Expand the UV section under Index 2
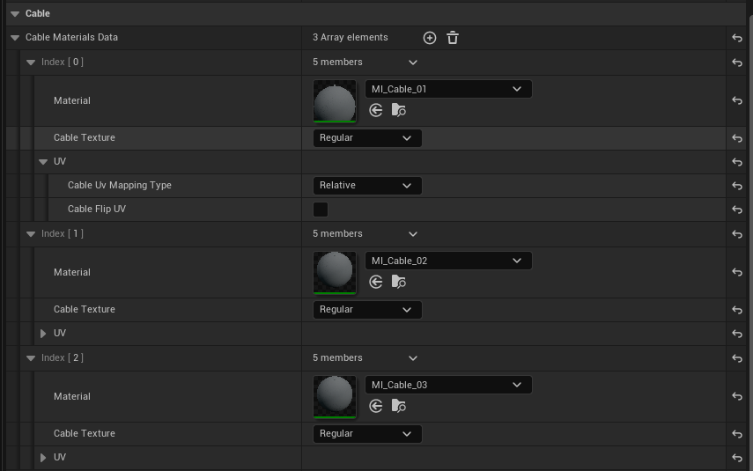 43,458
